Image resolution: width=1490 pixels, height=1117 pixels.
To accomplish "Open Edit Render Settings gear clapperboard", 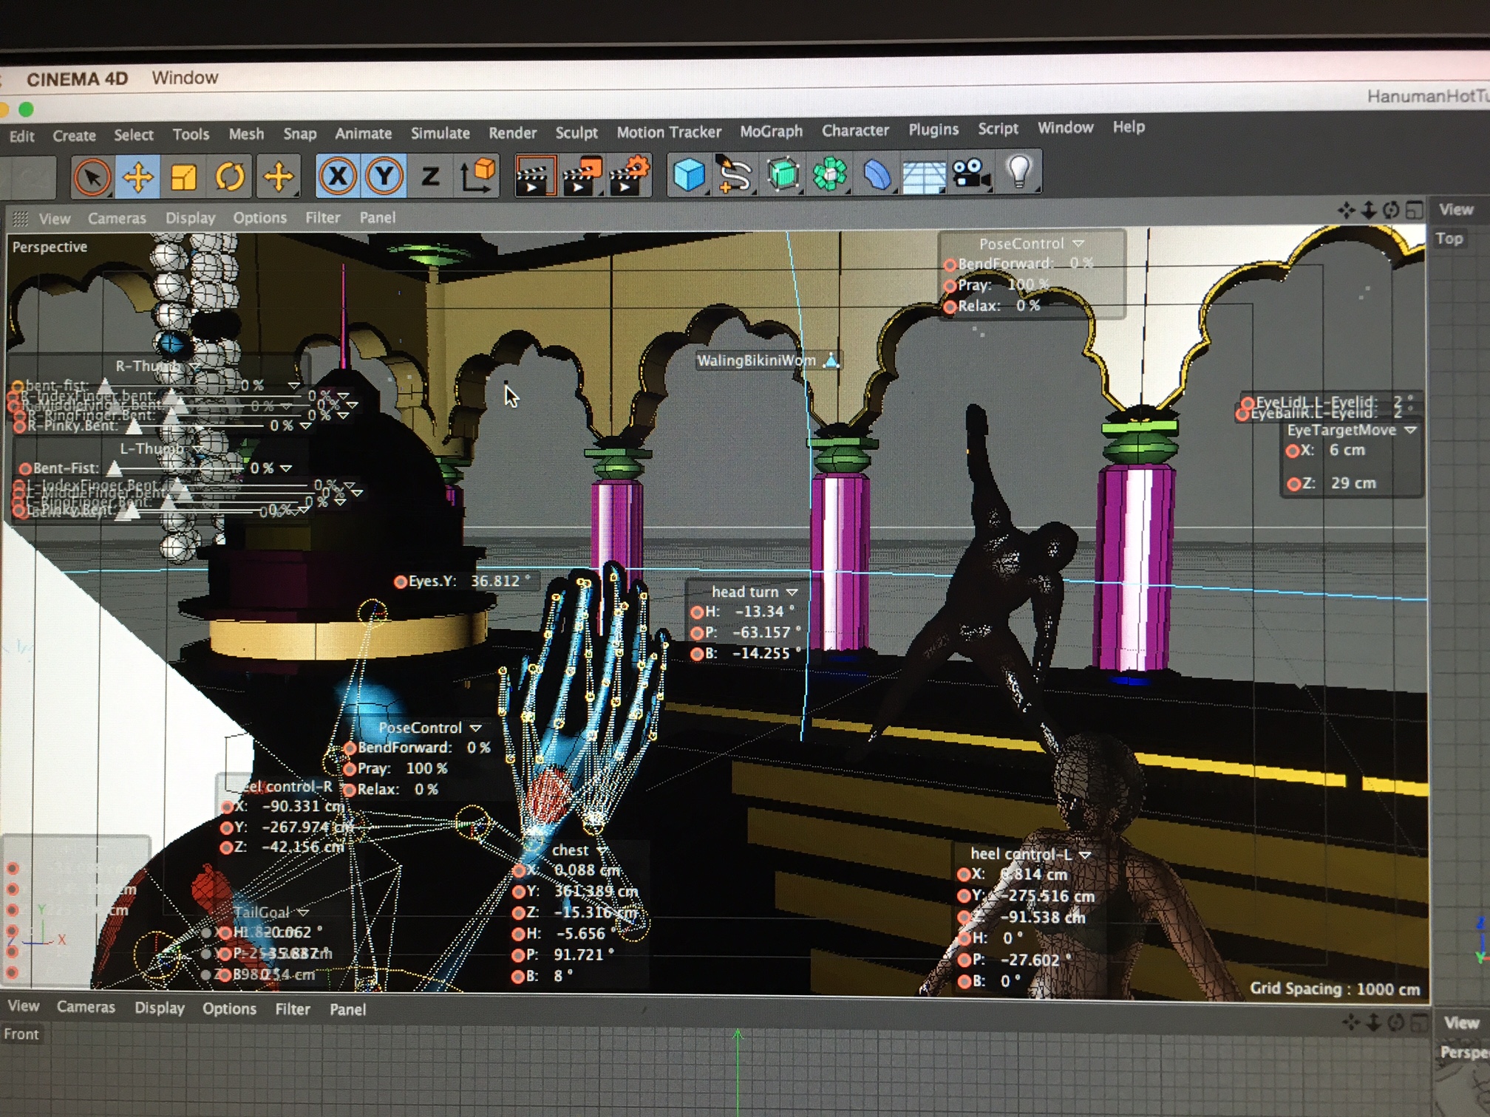I will tap(628, 175).
